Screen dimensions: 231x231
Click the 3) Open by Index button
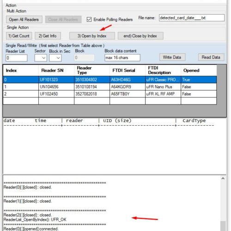[x=92, y=36]
